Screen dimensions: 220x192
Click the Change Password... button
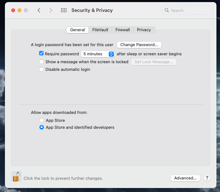[x=139, y=45]
